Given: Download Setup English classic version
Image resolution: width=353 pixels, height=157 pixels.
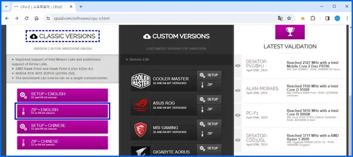Looking at the screenshot, I should pos(63,95).
